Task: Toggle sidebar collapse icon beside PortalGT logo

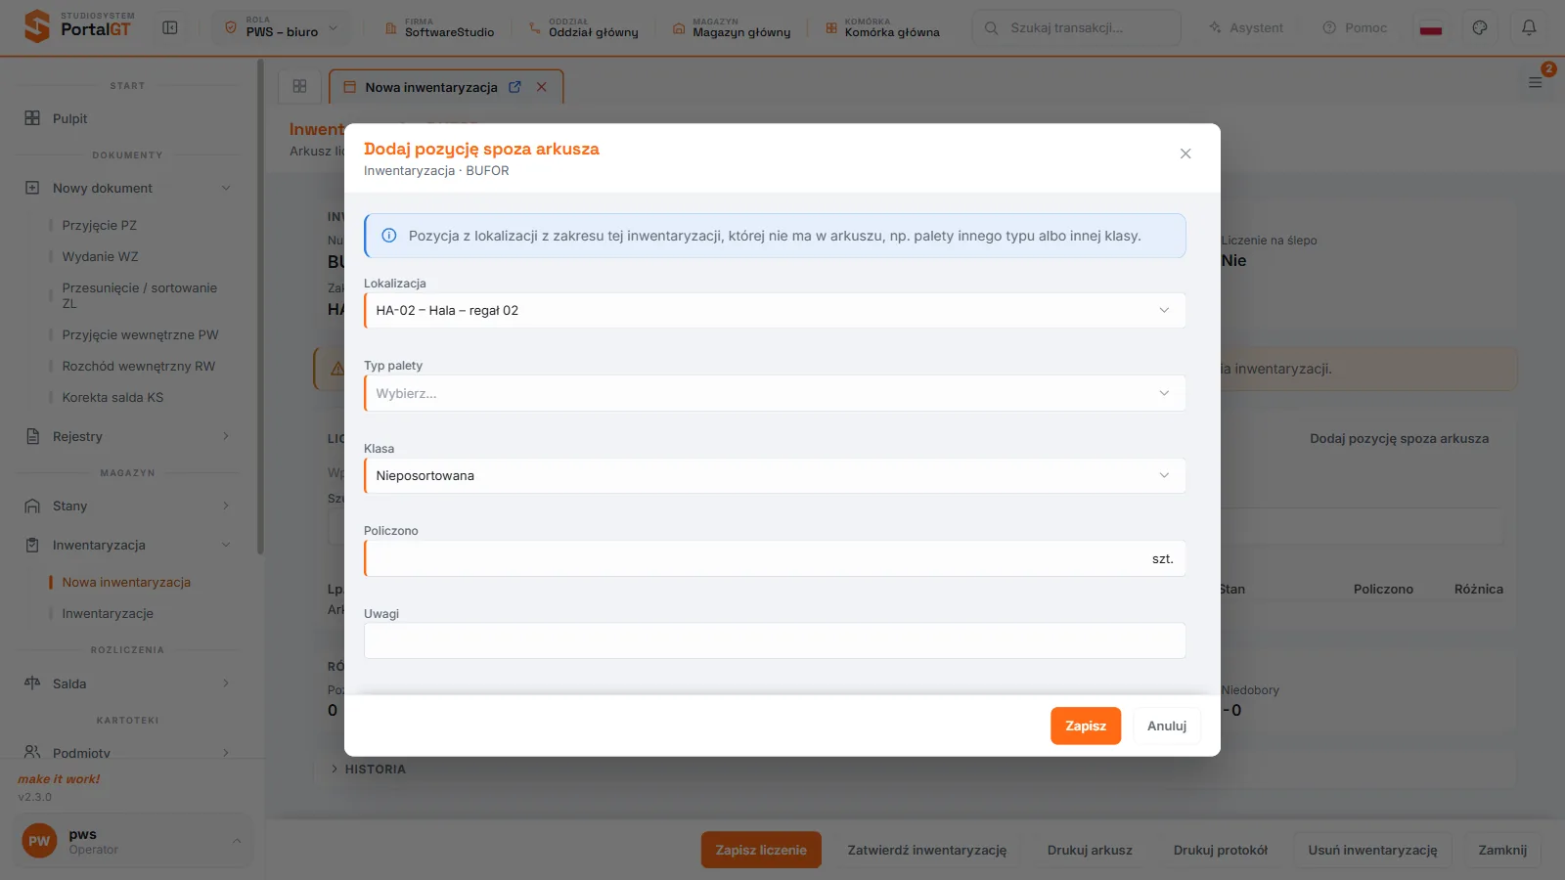Action: 170,27
